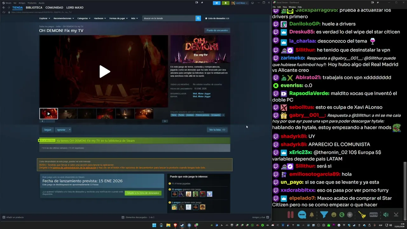
Task: Open the página de administración de la aplicación link
Action: click(75, 168)
